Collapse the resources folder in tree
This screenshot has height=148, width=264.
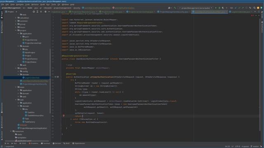coord(11,132)
